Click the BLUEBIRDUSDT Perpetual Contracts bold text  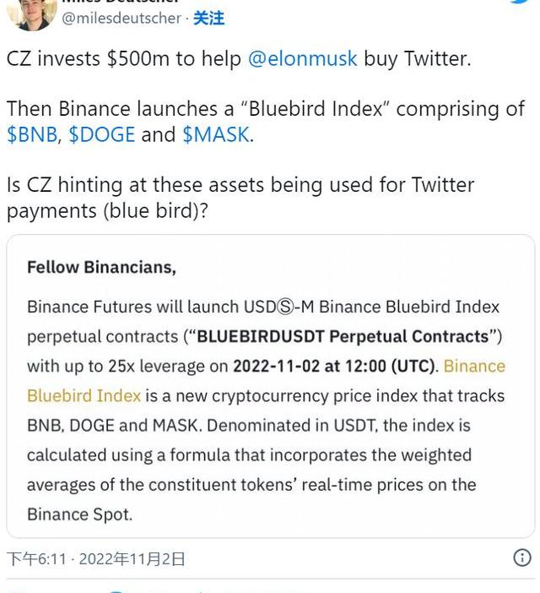(x=346, y=336)
